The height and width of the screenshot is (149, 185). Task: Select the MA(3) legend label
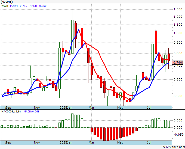pyautogui.click(x=33, y=6)
